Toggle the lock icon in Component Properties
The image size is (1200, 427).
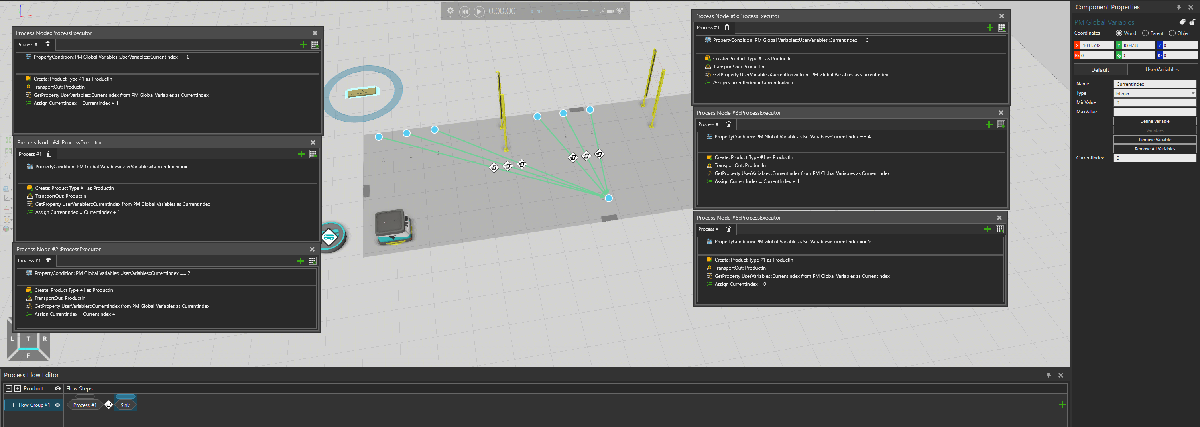pyautogui.click(x=1192, y=22)
